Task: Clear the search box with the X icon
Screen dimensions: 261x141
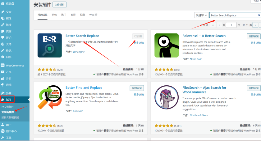Action: (x=259, y=15)
